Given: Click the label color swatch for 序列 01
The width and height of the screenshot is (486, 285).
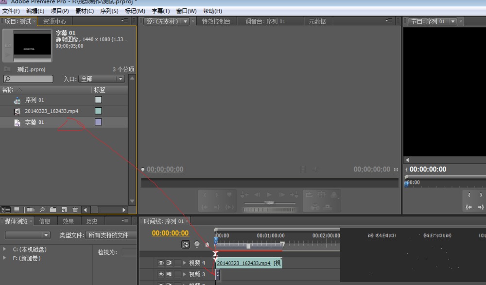Looking at the screenshot, I should pos(98,100).
